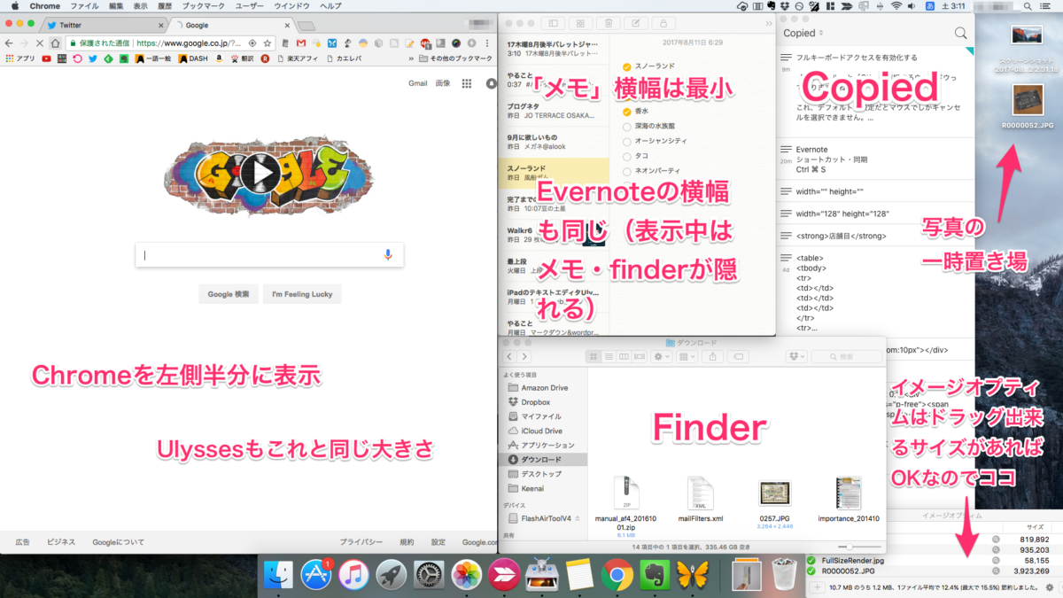Lock note using padlock icon in Notes
The image size is (1063, 598).
coord(664,23)
